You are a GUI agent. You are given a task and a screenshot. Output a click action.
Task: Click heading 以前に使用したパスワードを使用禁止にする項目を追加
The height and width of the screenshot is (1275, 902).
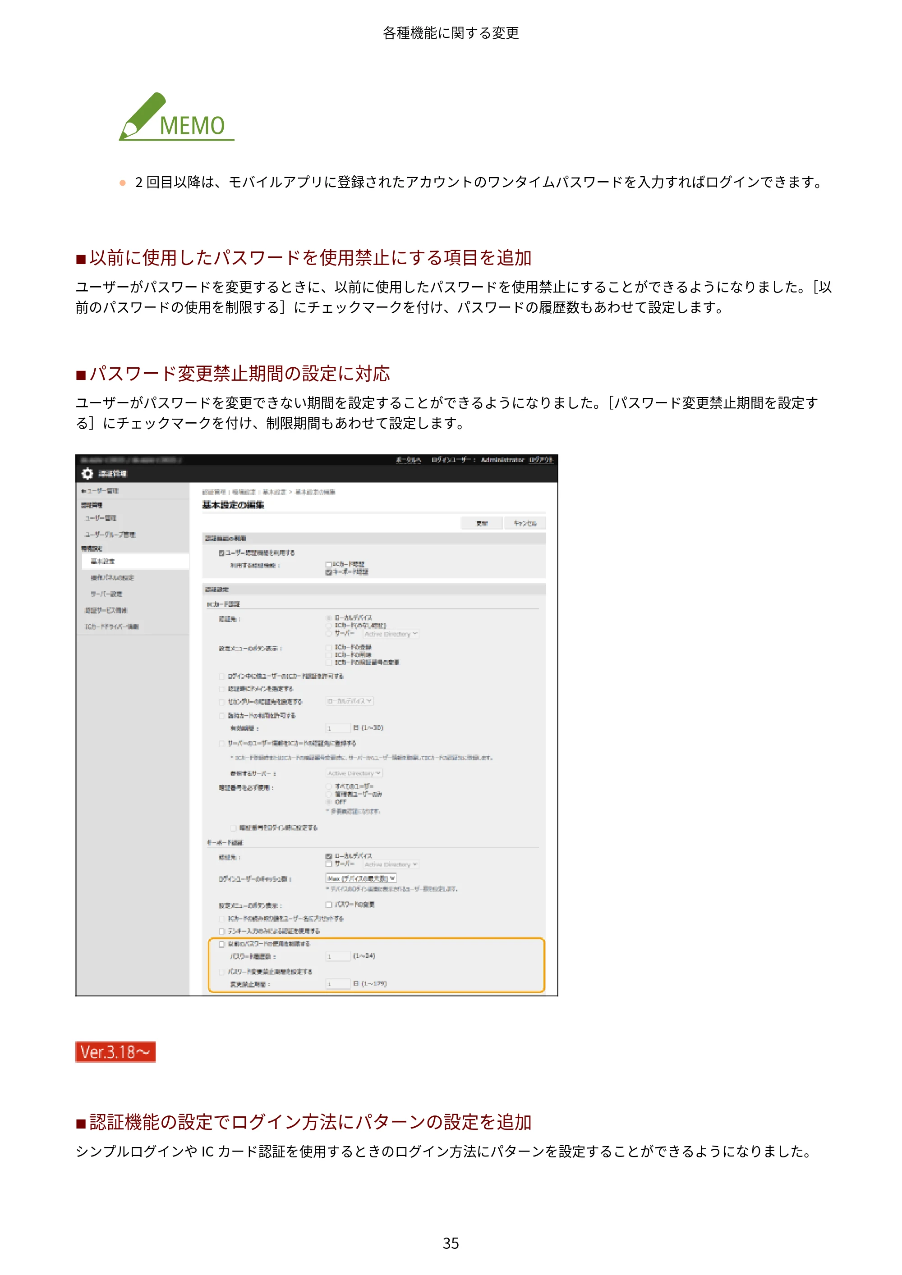[311, 258]
